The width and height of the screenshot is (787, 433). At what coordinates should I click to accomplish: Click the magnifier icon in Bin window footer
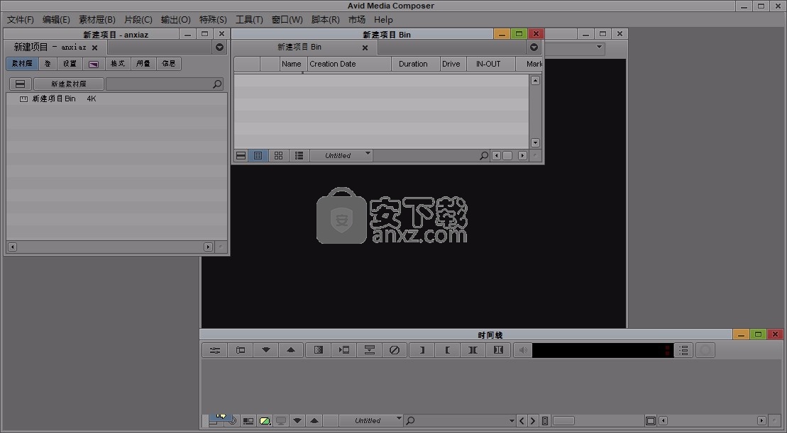click(x=483, y=156)
